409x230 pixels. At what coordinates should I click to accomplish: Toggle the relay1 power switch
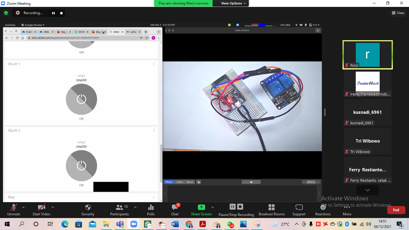[x=81, y=99]
